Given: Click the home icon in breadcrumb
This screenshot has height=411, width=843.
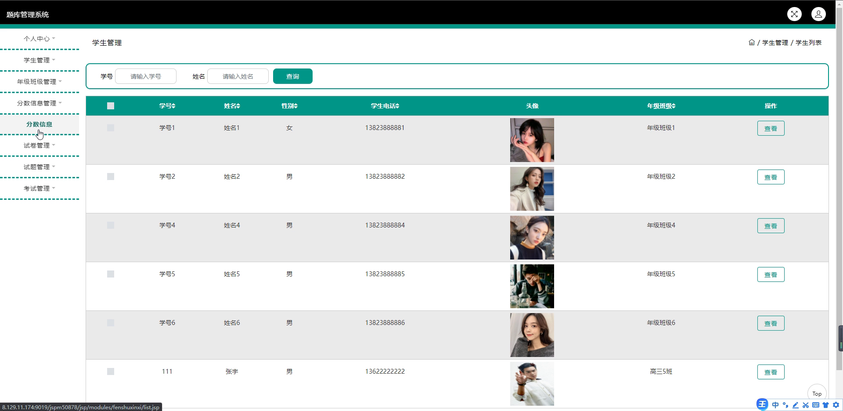Looking at the screenshot, I should coord(752,43).
